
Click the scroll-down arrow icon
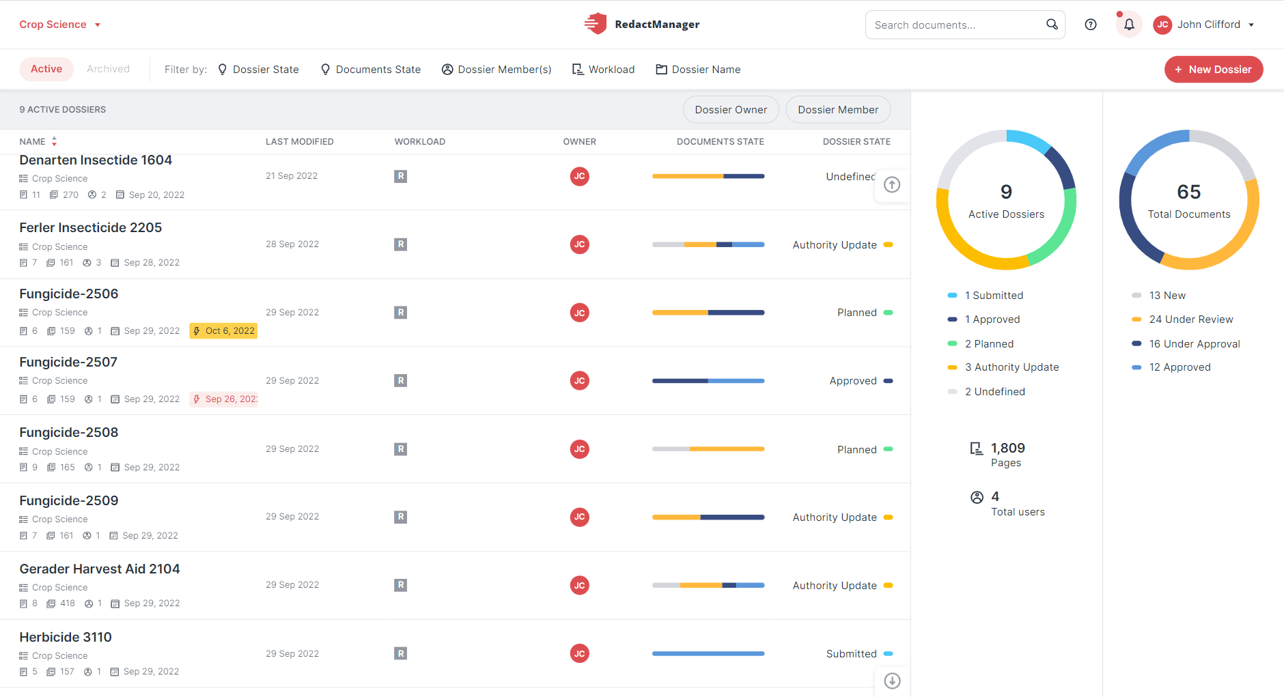coord(892,681)
